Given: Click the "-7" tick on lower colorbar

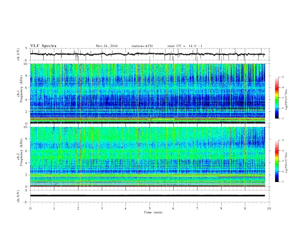Looking at the screenshot, I should 282,182.
